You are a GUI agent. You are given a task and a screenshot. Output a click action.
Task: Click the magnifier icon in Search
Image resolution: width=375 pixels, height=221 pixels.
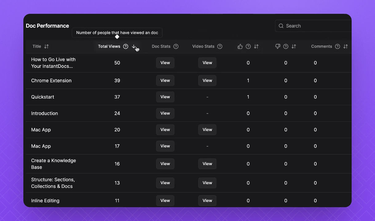[281, 26]
